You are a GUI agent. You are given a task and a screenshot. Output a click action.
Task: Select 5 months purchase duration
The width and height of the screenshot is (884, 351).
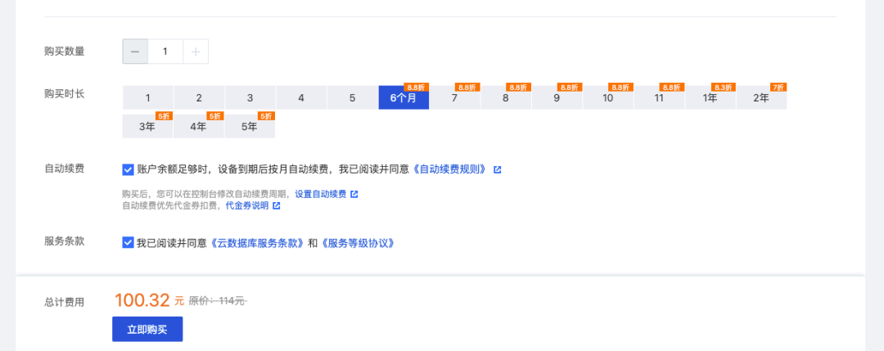pos(352,97)
